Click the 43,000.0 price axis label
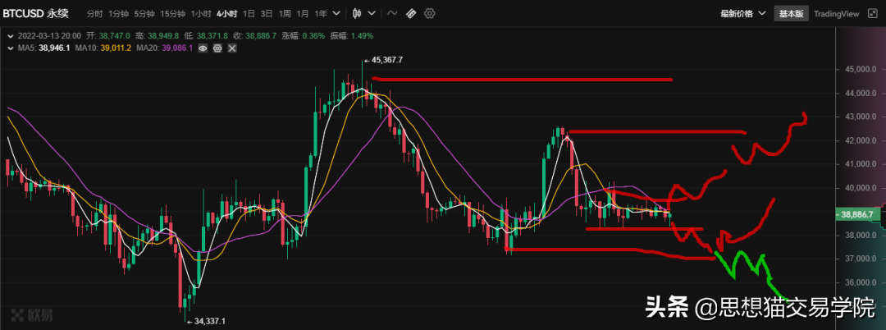 point(860,117)
